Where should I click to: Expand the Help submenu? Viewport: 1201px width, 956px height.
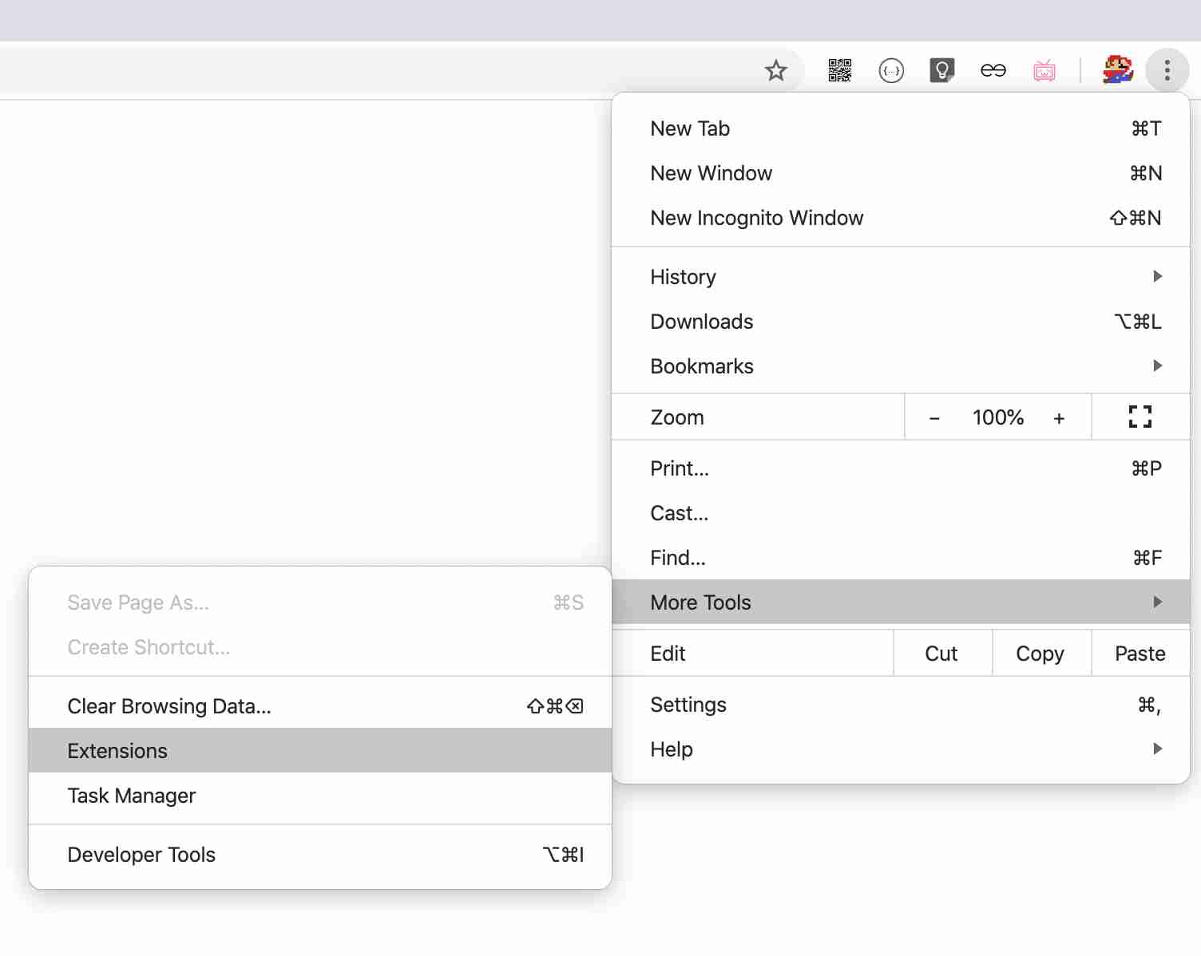click(x=901, y=749)
